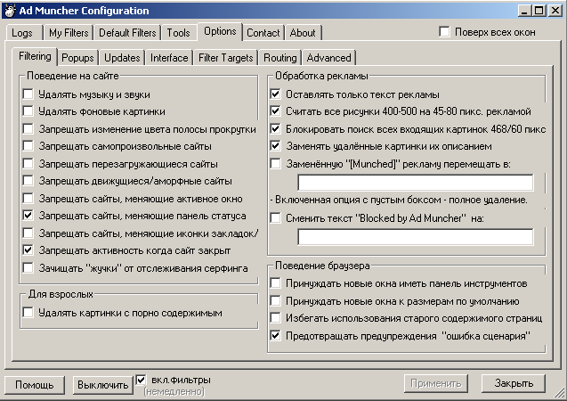This screenshot has height=401, width=567.
Task: Open the Contact tab
Action: [x=263, y=33]
